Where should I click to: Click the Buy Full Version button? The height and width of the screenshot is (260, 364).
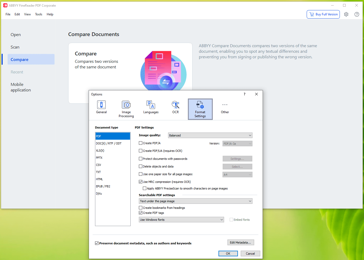[323, 14]
